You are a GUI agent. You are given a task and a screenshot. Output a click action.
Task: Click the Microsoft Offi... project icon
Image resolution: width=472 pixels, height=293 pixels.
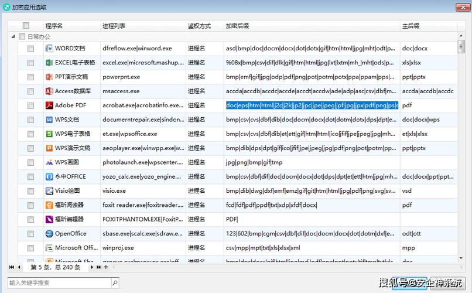(x=49, y=248)
